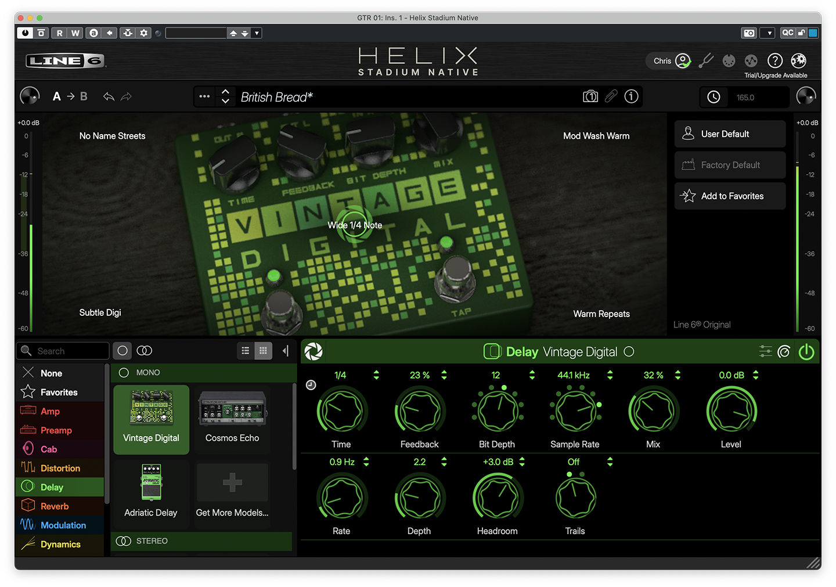Open the preferences gear icon
Image resolution: width=836 pixels, height=587 pixels.
[x=799, y=60]
